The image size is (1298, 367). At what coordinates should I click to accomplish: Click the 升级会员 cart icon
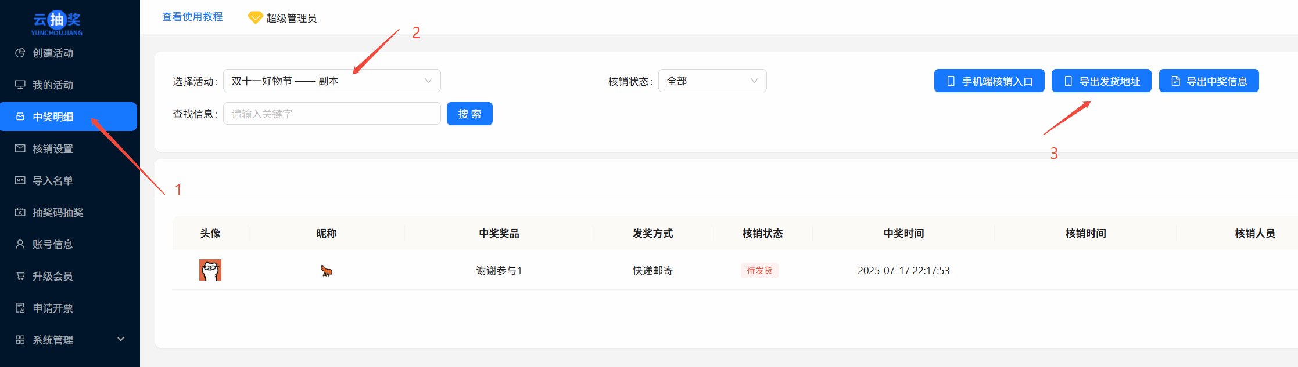click(20, 276)
